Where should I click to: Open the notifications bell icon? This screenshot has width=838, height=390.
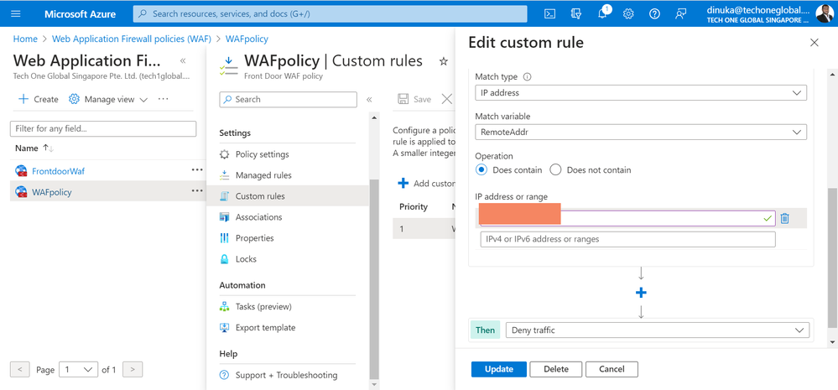[602, 14]
